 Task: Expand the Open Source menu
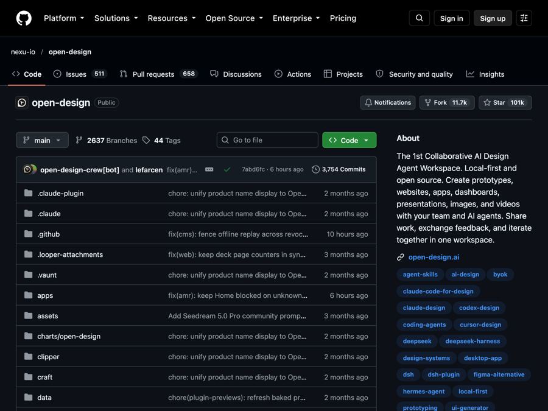click(x=234, y=18)
